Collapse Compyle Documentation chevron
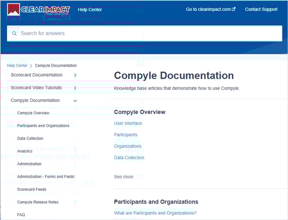Viewport: 288px width, 220px height. (75, 101)
